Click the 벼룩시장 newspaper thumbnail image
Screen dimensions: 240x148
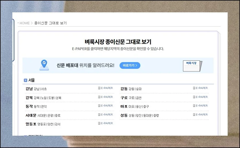point(192,66)
